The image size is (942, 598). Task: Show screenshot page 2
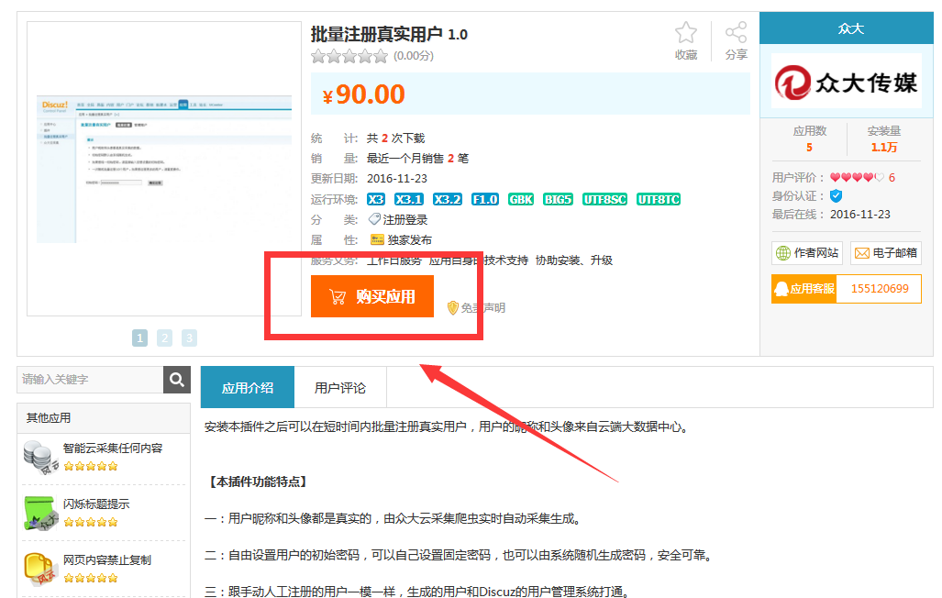tap(164, 338)
